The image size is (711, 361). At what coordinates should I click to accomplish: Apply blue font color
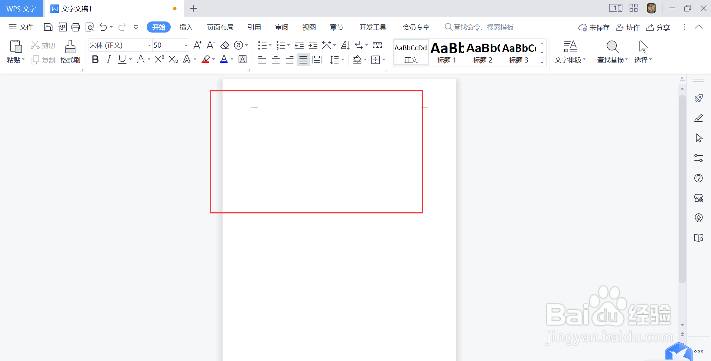[224, 59]
